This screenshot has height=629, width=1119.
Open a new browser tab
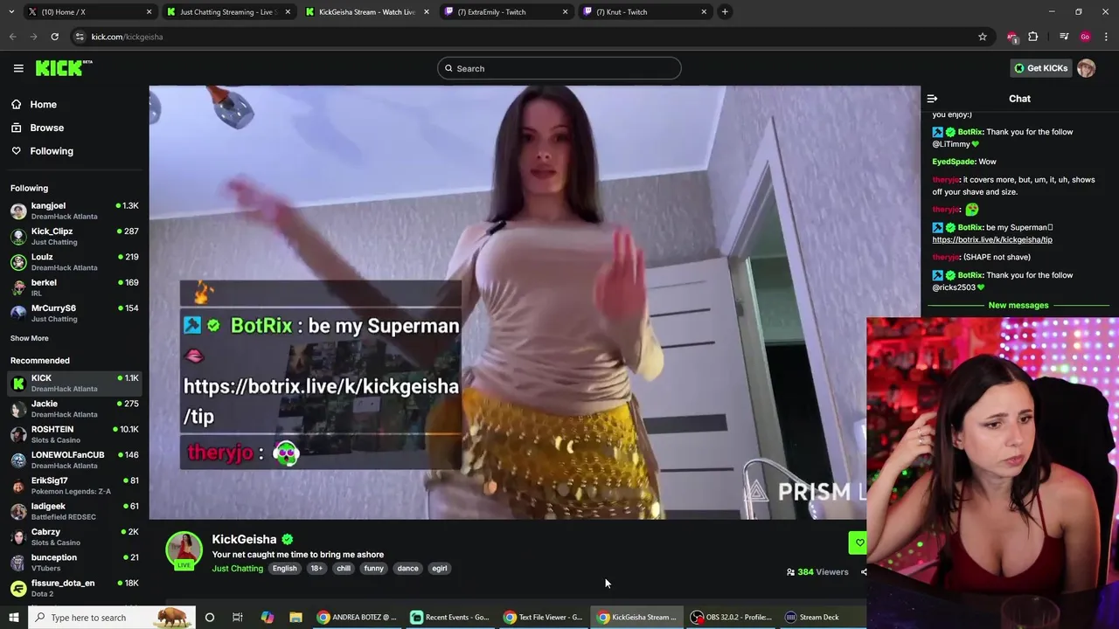click(x=725, y=11)
